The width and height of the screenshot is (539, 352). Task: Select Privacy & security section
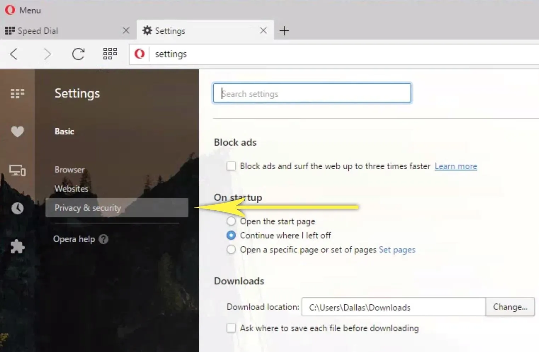click(117, 208)
